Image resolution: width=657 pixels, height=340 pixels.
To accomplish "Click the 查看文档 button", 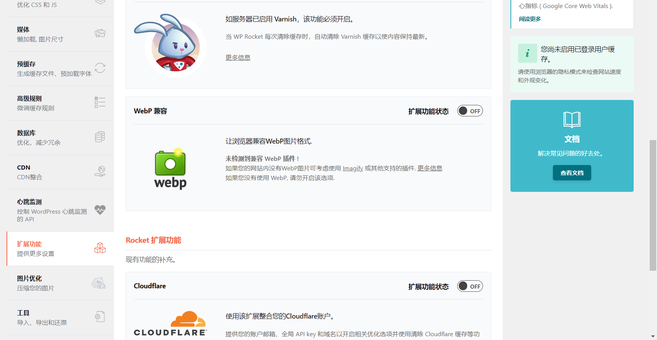I will 572,173.
